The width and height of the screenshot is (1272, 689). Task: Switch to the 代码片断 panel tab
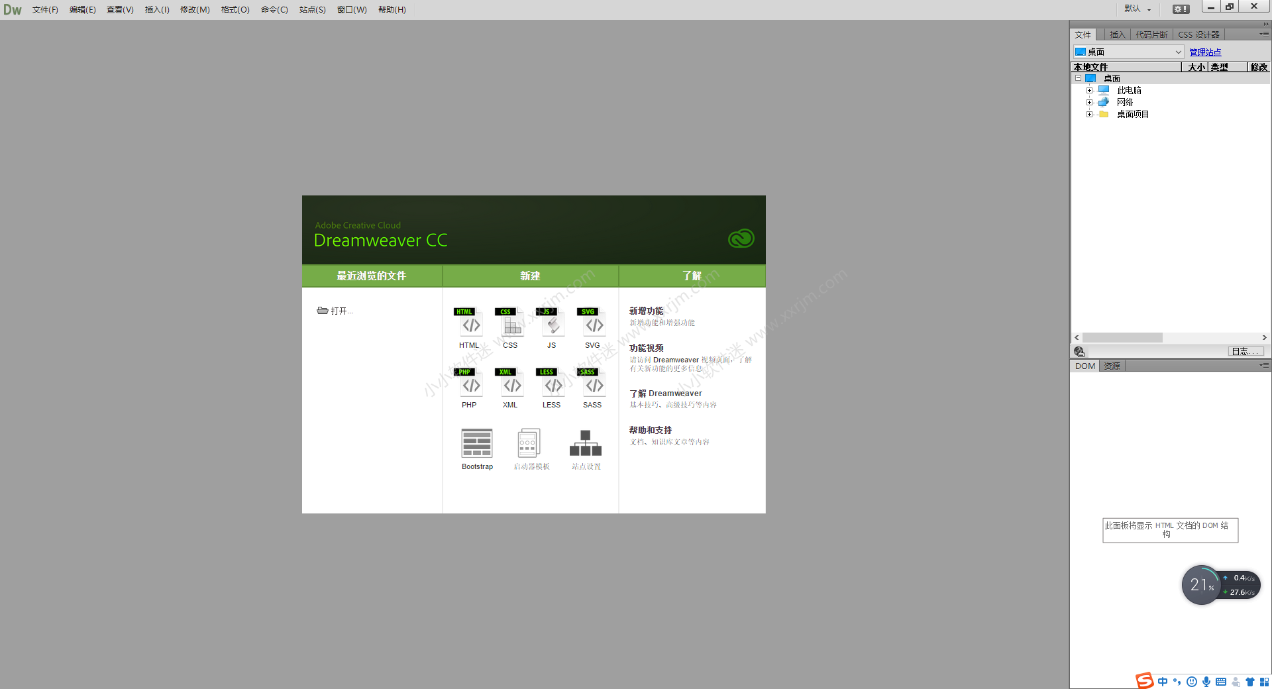(x=1151, y=34)
